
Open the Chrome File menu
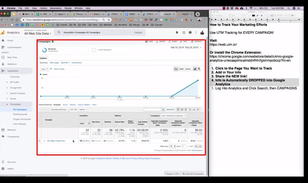pyautogui.click(x=20, y=8)
